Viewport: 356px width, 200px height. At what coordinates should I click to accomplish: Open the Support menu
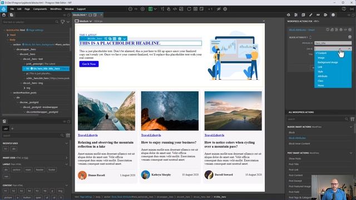click(81, 9)
